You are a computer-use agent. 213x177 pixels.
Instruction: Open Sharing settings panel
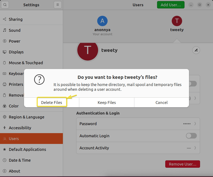31,19
